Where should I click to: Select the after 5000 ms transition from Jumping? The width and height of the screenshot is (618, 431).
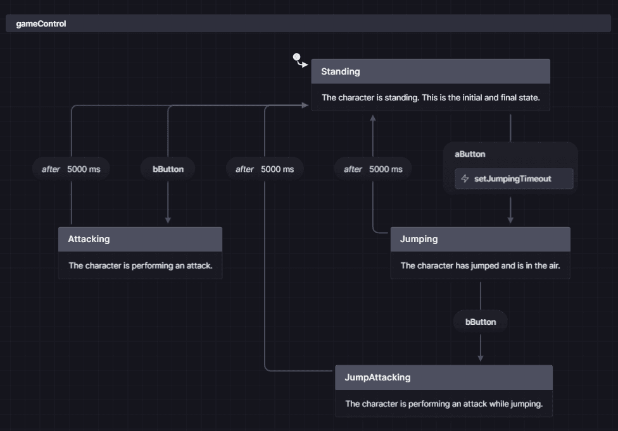pyautogui.click(x=373, y=169)
